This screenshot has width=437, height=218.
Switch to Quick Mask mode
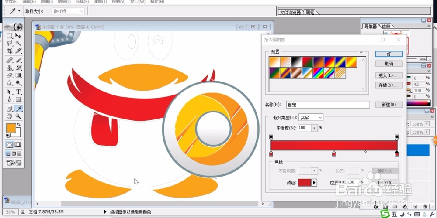[18, 145]
